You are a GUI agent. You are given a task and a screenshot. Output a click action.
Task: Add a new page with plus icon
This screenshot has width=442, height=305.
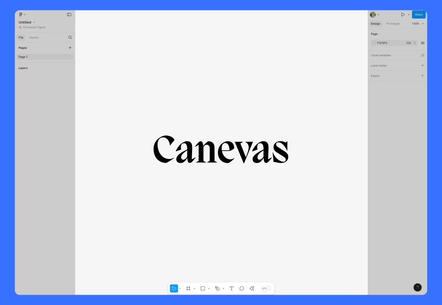tap(70, 47)
